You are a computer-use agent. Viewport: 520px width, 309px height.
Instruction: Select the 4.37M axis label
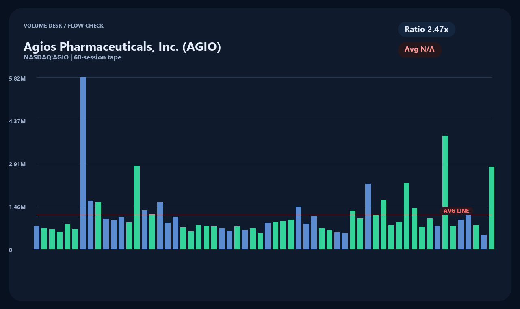tap(17, 121)
